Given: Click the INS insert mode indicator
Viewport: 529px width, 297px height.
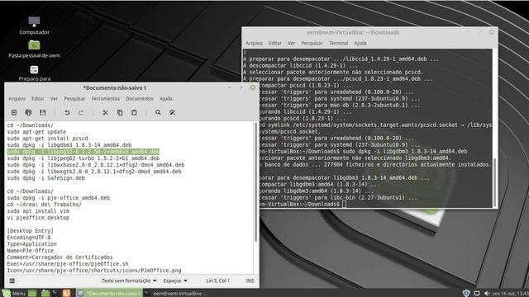Looking at the screenshot, I should click(x=250, y=280).
